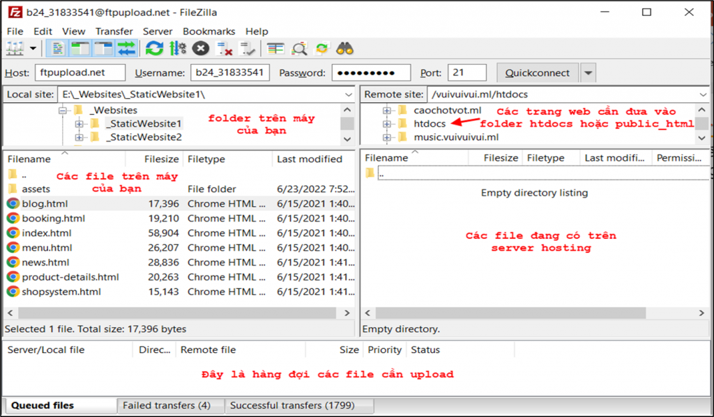Open the Quickconnect history dropdown arrow

(x=588, y=73)
